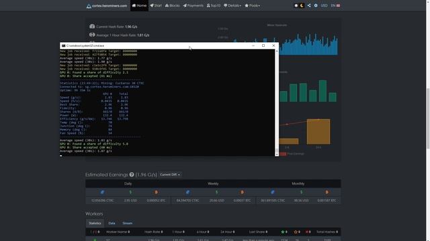This screenshot has height=241, width=430.
Task: Sort workers by Total Hashes column
Action: click(327, 232)
